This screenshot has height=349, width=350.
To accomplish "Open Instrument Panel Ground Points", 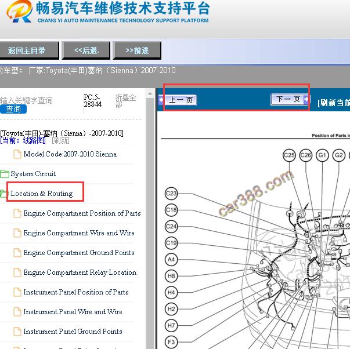I will [73, 332].
